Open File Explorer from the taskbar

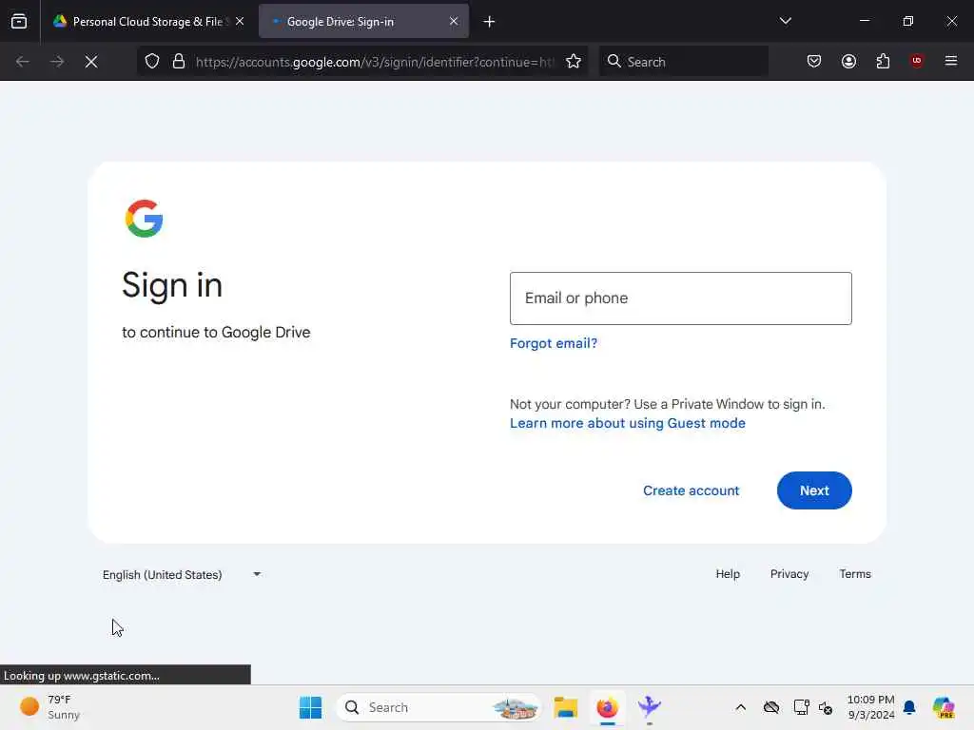565,707
